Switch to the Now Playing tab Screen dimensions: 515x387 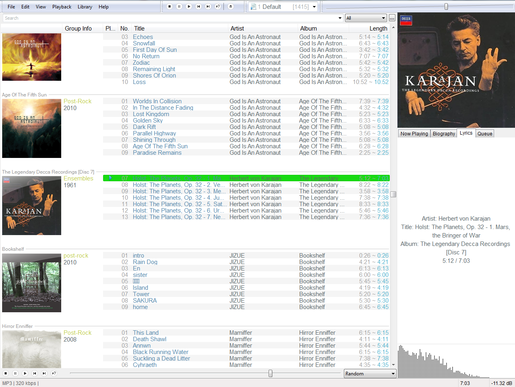point(414,134)
